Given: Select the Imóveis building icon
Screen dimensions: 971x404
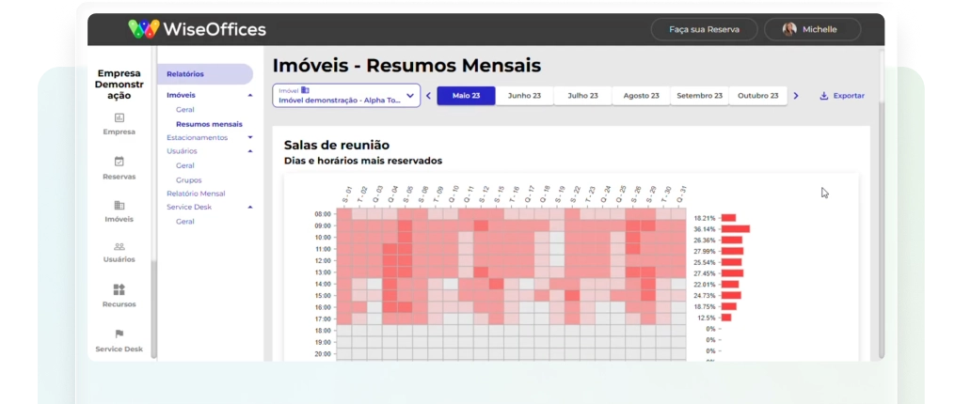Looking at the screenshot, I should click(x=119, y=205).
